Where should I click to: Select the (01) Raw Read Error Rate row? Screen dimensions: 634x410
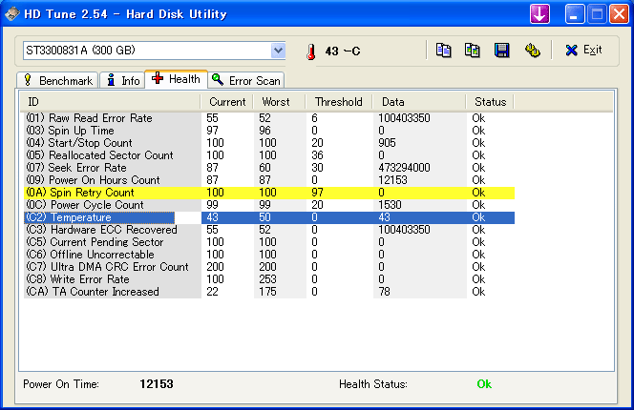click(269, 118)
